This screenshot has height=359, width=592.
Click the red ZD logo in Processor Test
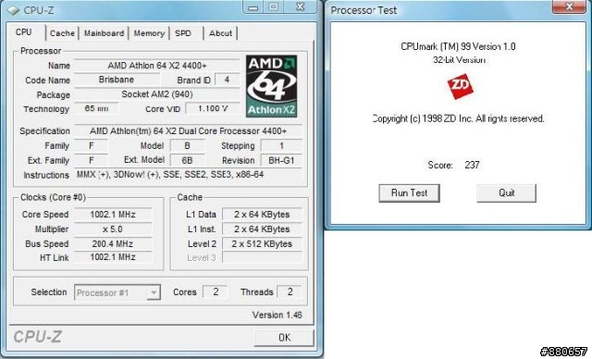[461, 86]
